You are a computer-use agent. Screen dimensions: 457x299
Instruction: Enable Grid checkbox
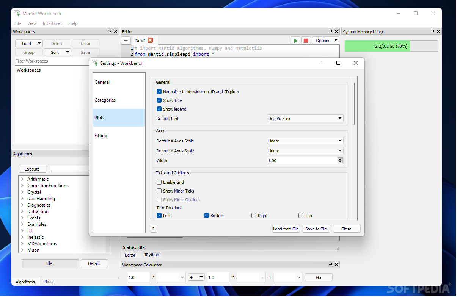pos(159,182)
